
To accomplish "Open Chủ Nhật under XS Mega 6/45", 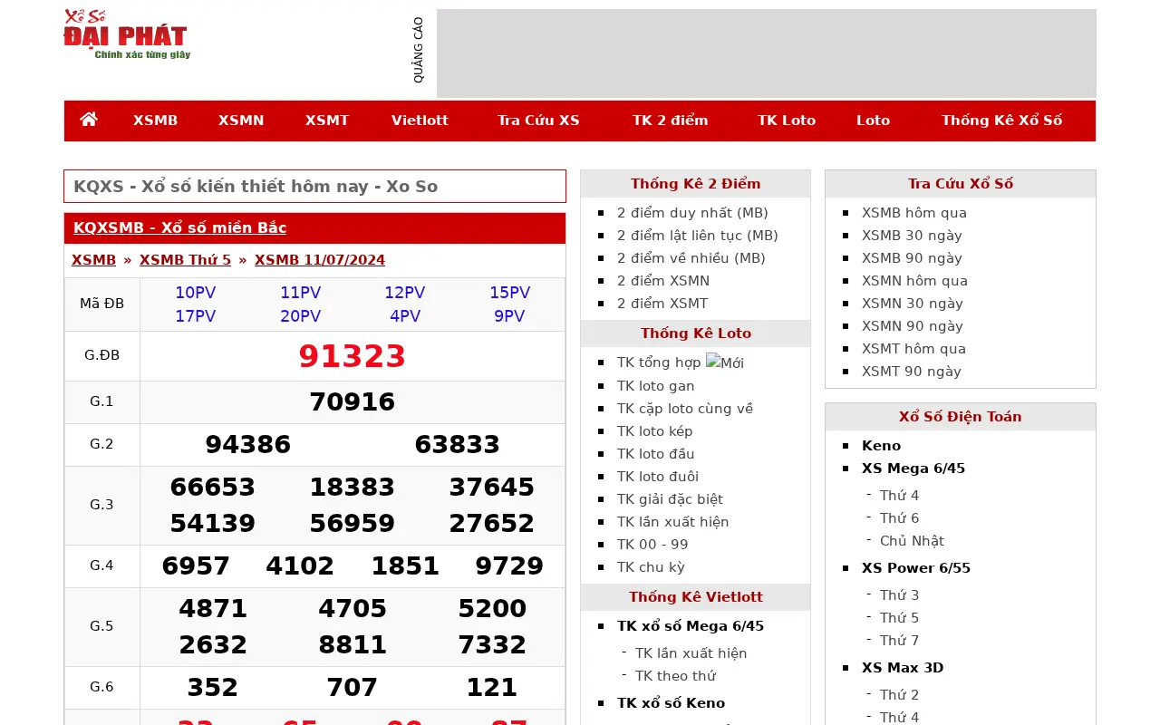I will (912, 541).
